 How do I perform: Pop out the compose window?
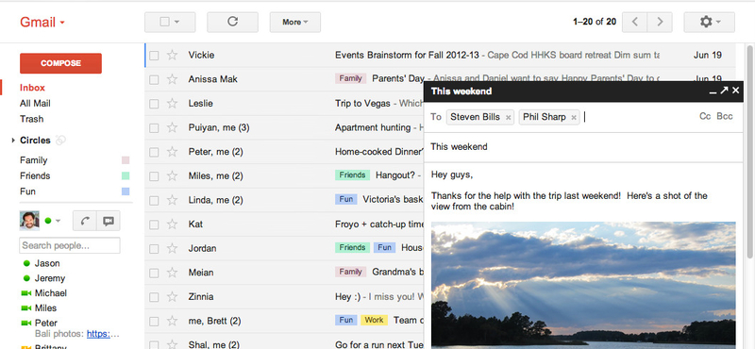[x=724, y=90]
